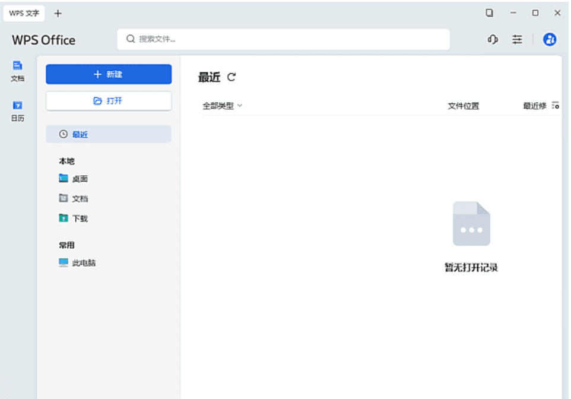Open the global settings sliders icon
Screen dimensions: 571x399
pos(517,39)
